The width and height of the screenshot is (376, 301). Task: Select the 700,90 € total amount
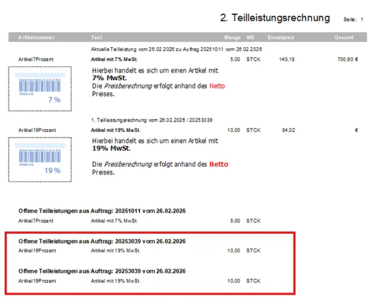[348, 59]
